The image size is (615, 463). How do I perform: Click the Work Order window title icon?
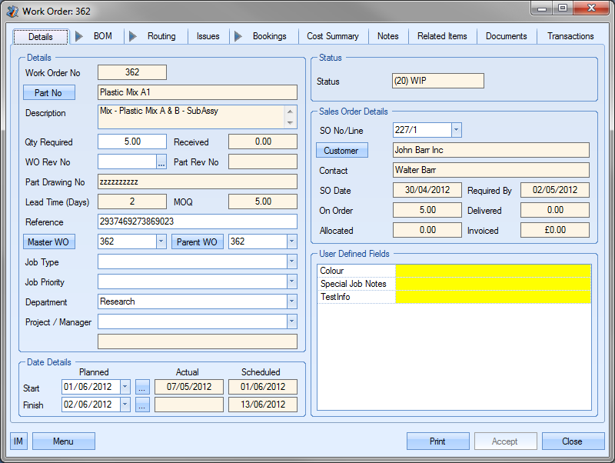click(12, 9)
